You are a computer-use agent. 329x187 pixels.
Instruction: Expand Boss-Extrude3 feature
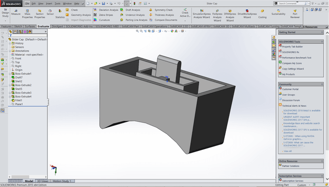point(10,93)
